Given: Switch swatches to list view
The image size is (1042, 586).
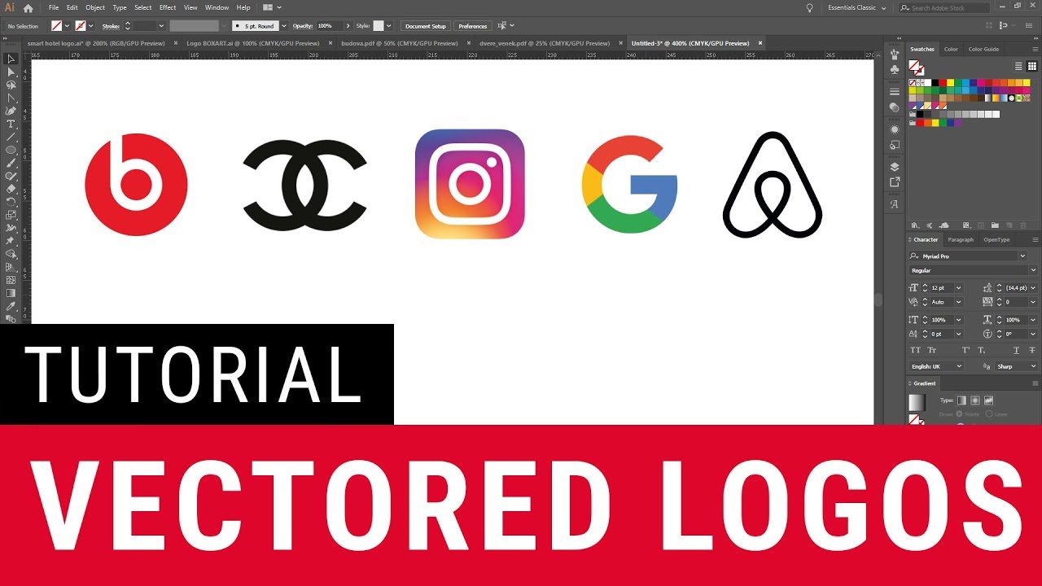Looking at the screenshot, I should [1018, 66].
